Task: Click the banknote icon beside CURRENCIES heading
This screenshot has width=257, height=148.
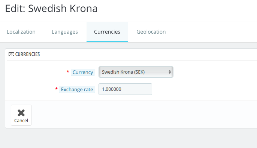Action: point(11,54)
